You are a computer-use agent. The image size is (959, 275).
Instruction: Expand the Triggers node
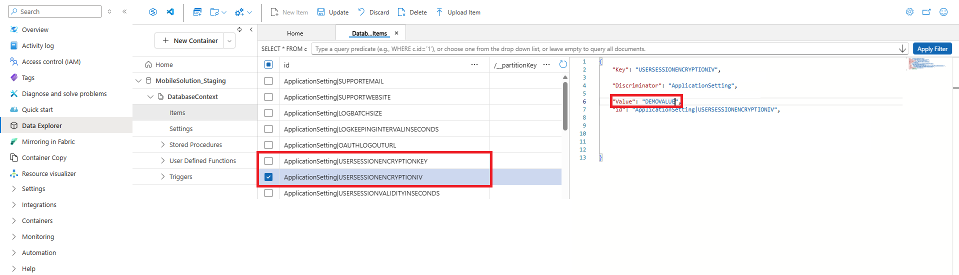163,176
